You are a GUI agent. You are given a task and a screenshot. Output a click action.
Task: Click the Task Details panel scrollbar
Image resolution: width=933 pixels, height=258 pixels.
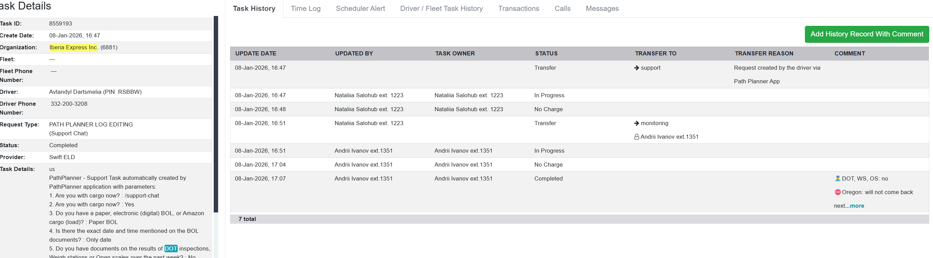(216, 114)
